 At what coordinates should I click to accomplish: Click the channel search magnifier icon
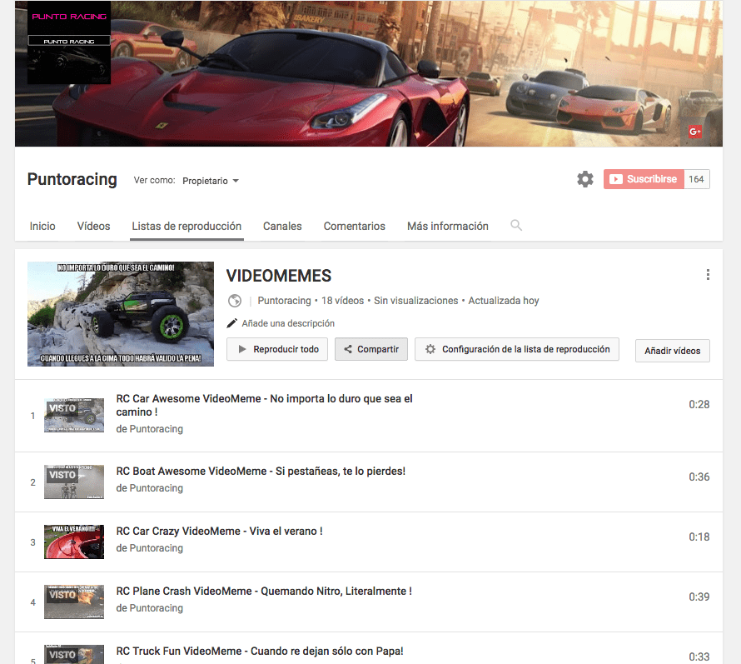[x=516, y=226]
